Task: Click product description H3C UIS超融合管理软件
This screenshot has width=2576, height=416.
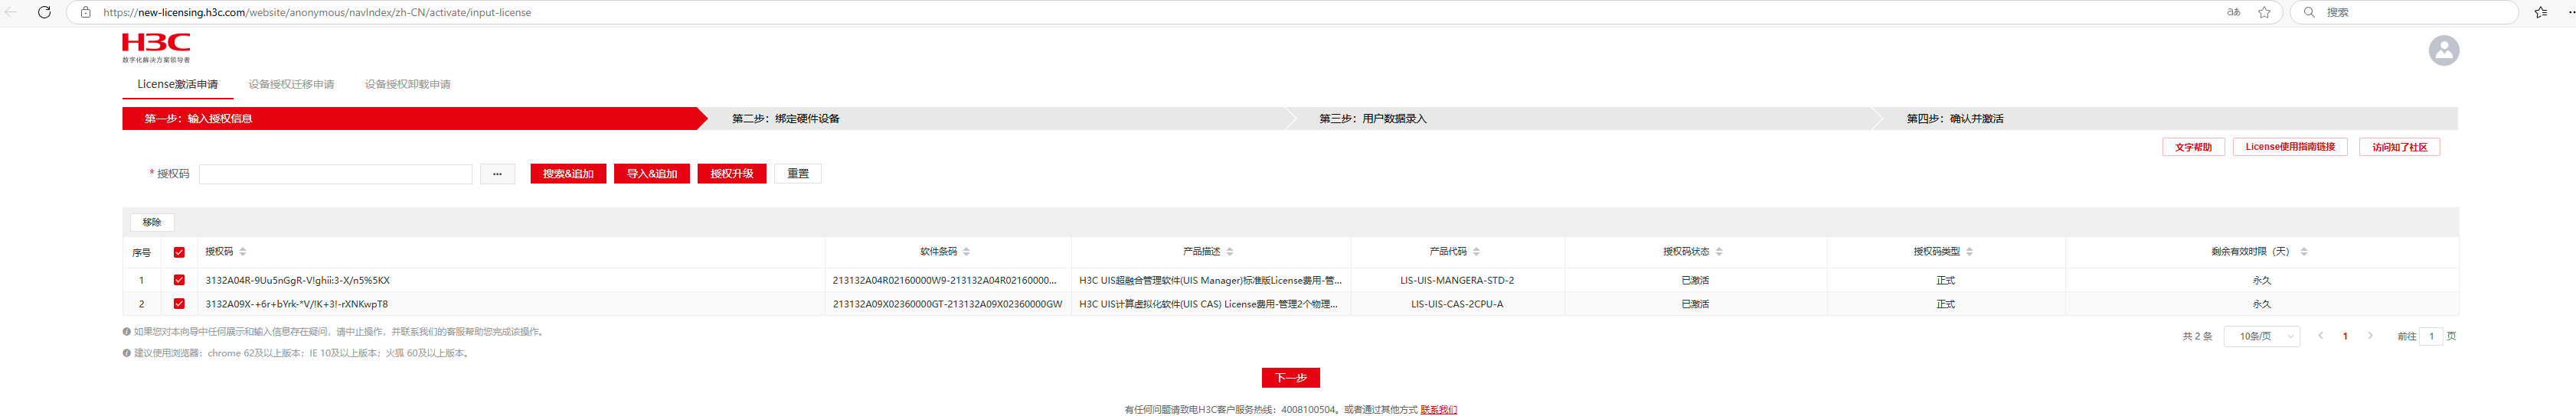Action: click(1210, 281)
